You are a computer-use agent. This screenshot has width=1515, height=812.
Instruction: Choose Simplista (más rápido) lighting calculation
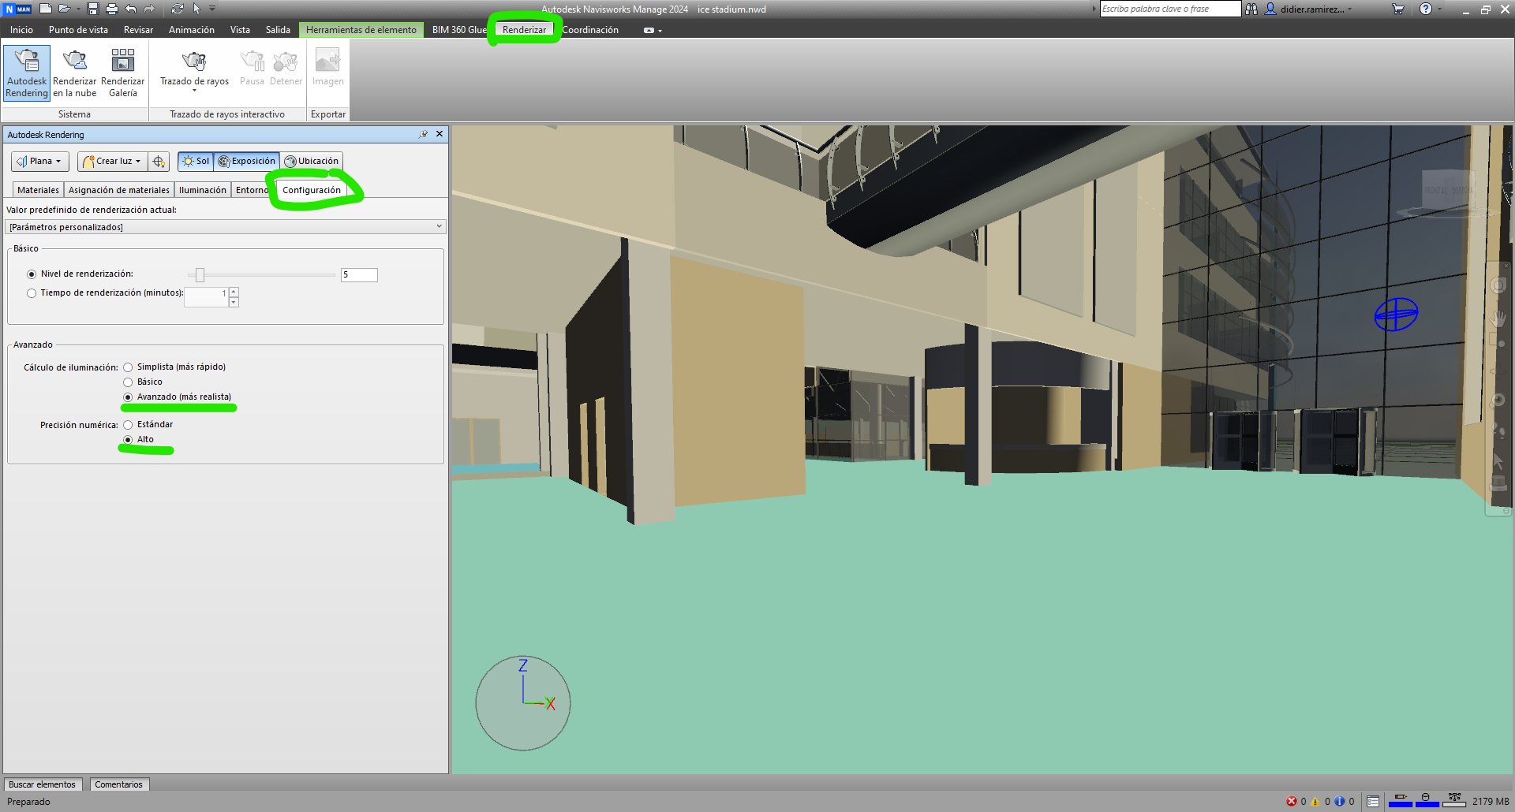[x=128, y=367]
